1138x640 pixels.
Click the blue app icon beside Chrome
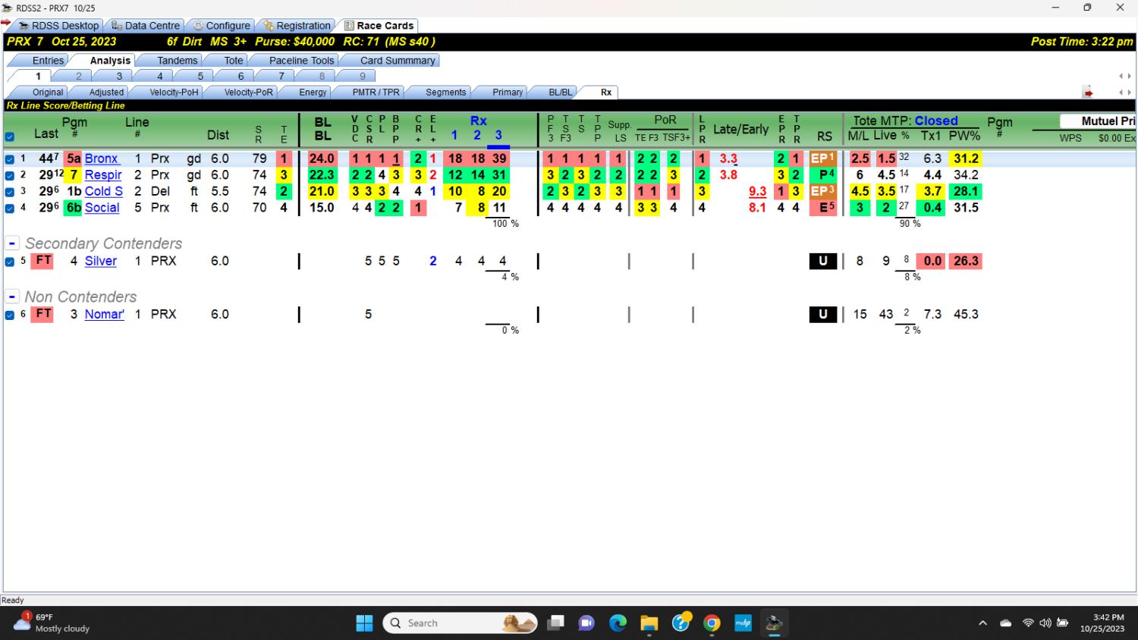(x=743, y=623)
